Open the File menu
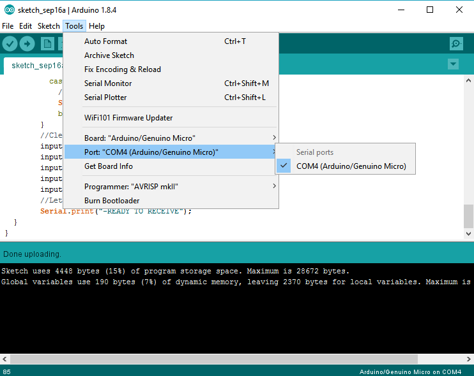Screen dimensions: 474x376 pyautogui.click(x=8, y=26)
